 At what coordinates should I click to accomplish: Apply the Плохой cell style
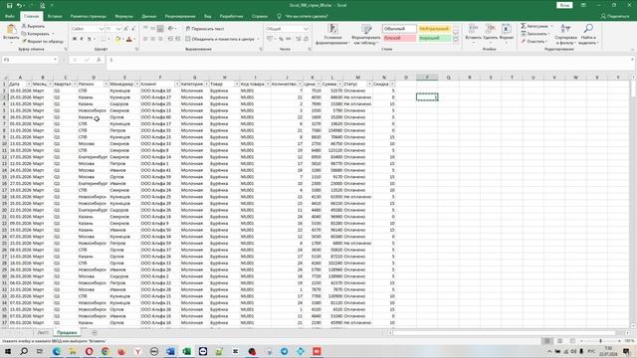[399, 38]
